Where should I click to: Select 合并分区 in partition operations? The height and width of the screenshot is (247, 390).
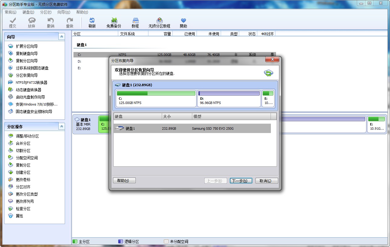[23, 143]
